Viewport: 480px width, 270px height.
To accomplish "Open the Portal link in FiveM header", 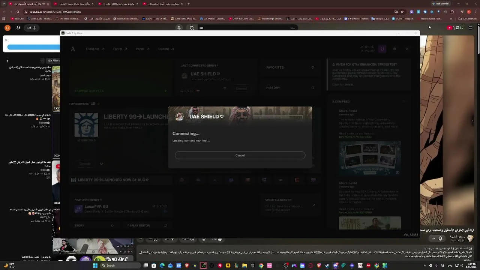I will point(142,49).
